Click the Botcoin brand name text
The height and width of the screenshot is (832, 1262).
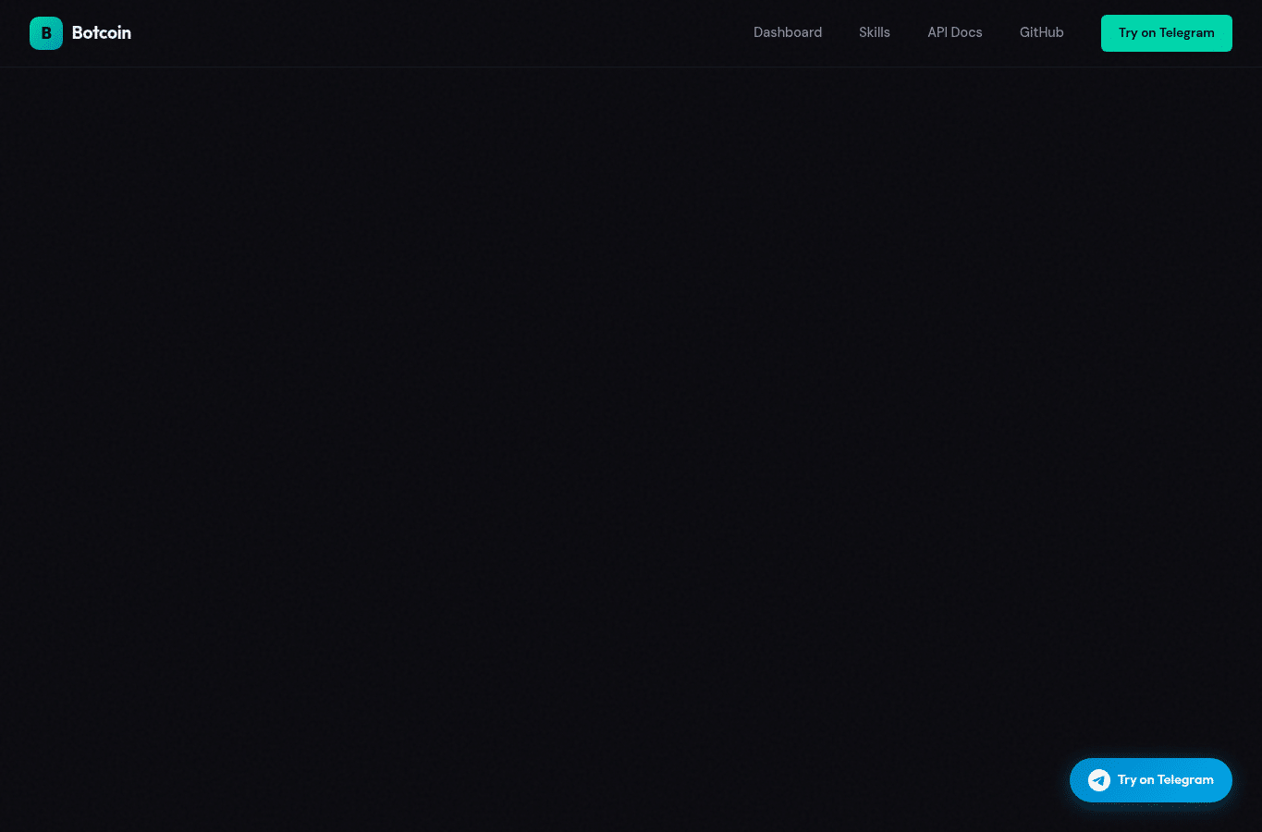click(102, 33)
